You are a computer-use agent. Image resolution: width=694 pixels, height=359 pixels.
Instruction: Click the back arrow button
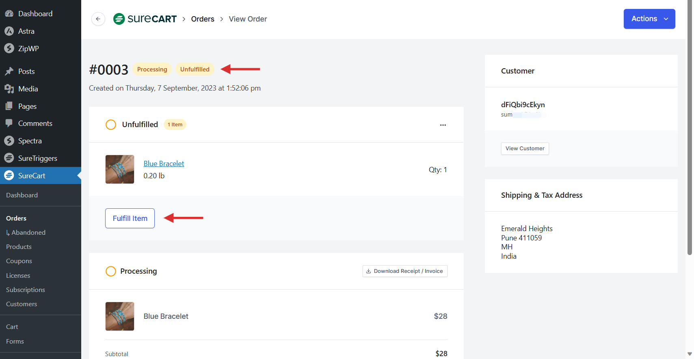98,19
